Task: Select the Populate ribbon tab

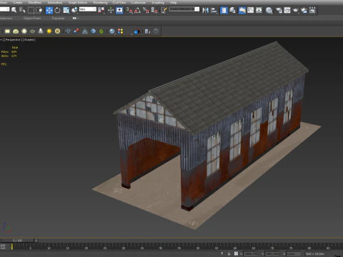Action: tap(58, 18)
